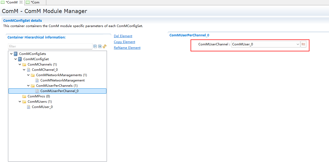The width and height of the screenshot is (329, 164).
Task: Select the *ComM editor tab
Action: click(x=11, y=2)
